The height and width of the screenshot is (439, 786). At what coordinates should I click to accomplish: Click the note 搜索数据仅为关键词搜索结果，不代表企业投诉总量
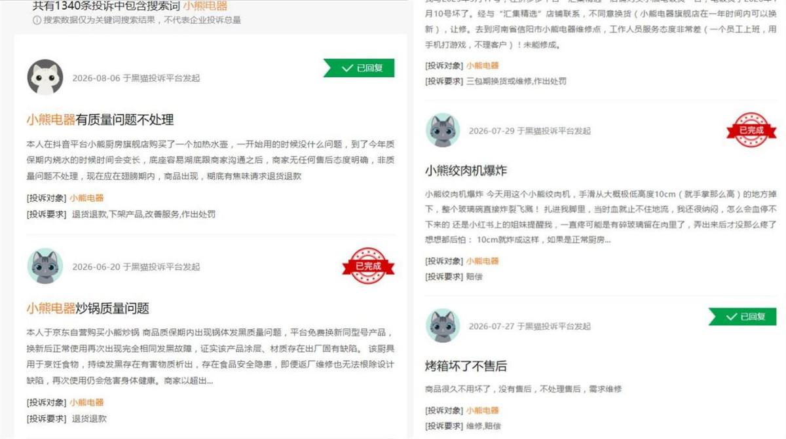(141, 20)
